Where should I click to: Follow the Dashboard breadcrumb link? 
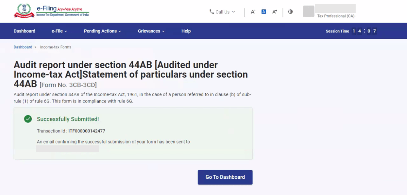(x=23, y=47)
